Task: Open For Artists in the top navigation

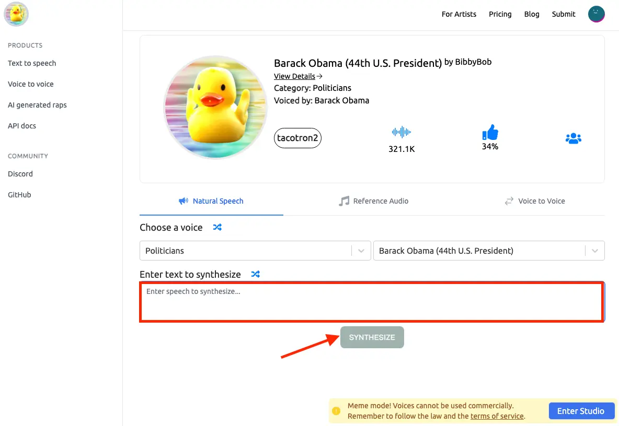Action: (458, 14)
